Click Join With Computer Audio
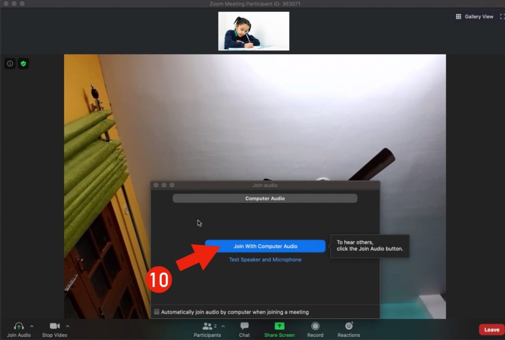The image size is (505, 340). (x=265, y=246)
